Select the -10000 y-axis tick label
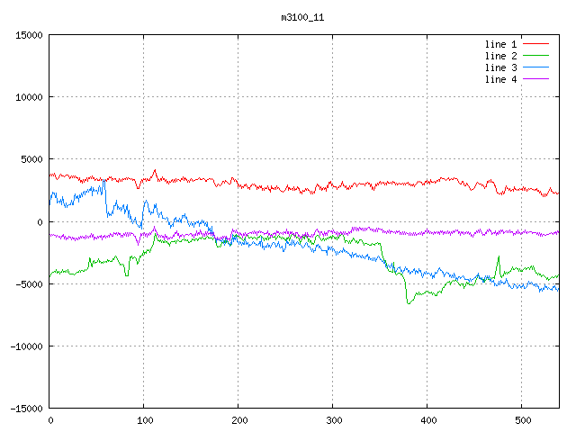This screenshot has height=432, width=576. (25, 346)
